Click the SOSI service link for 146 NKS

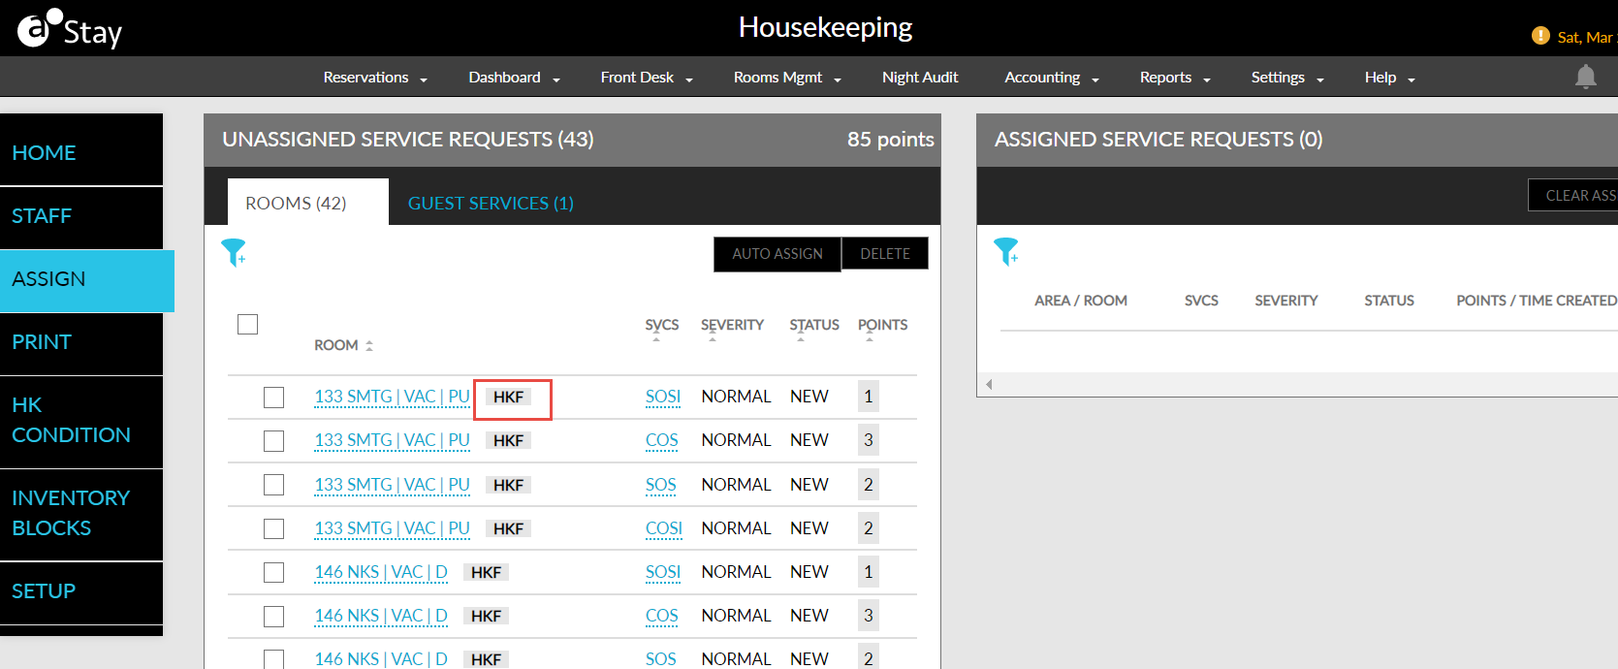[663, 572]
